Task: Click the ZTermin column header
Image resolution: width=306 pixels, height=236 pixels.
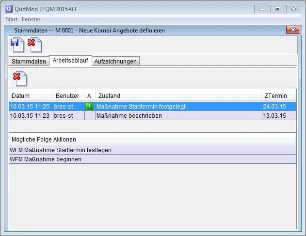Action: tap(278, 95)
